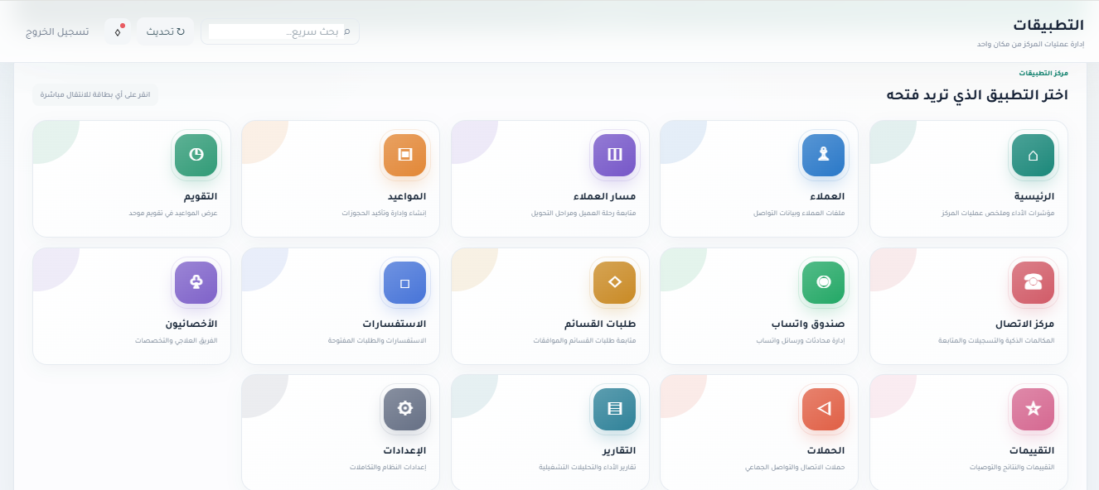Click the طلبات القسائم card title
The width and height of the screenshot is (1099, 490).
[x=600, y=324]
